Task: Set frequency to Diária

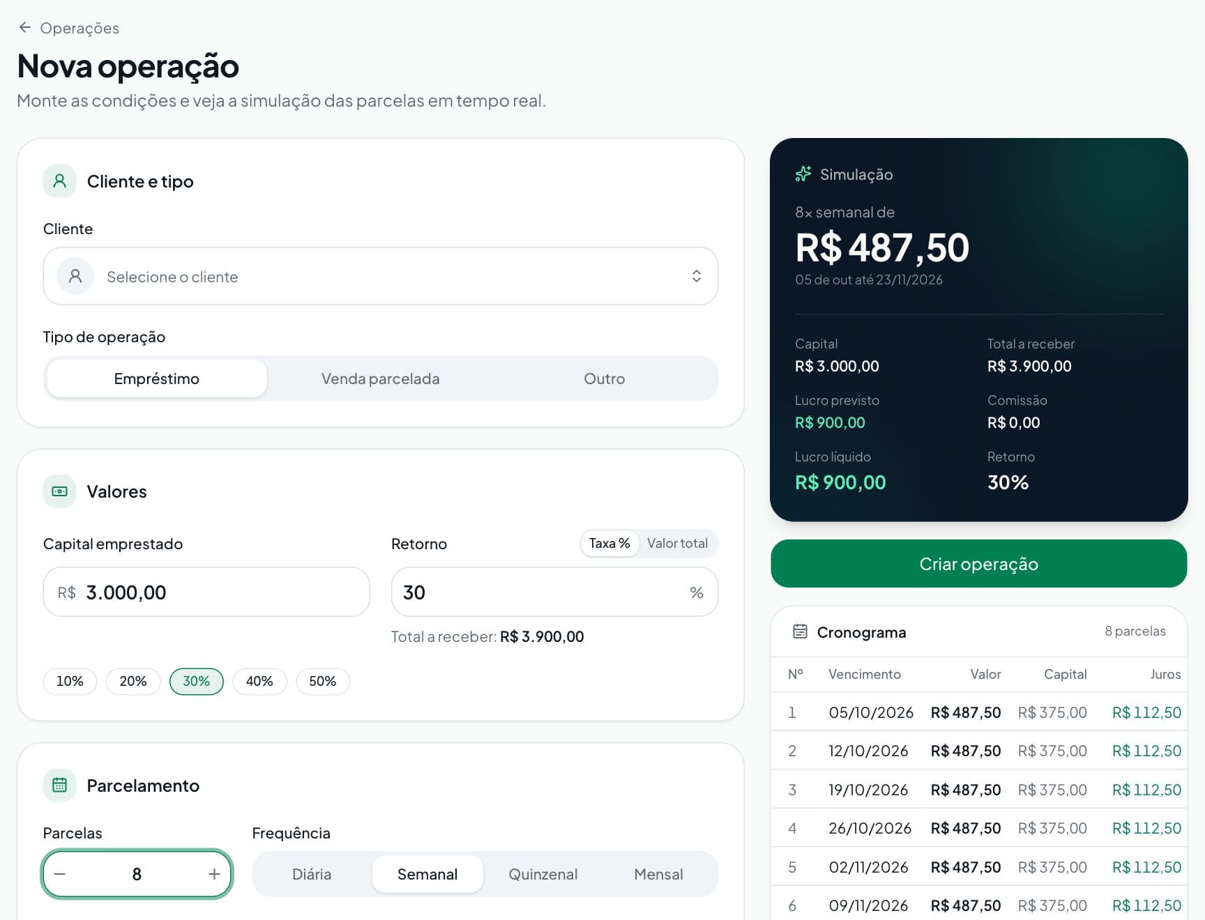Action: click(x=312, y=874)
